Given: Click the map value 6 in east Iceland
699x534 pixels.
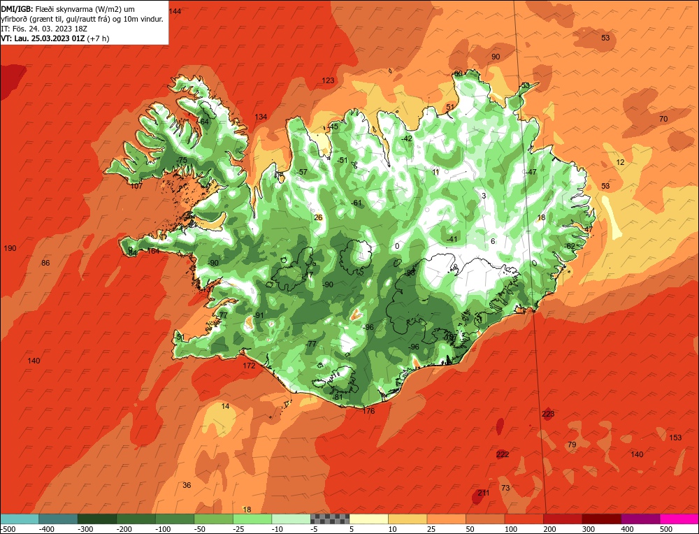Looking at the screenshot, I should [493, 242].
